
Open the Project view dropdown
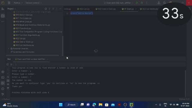(12, 9)
